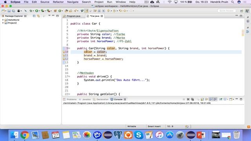
Task: Collapse the Car constructor fold marker
Action: (x=69, y=48)
